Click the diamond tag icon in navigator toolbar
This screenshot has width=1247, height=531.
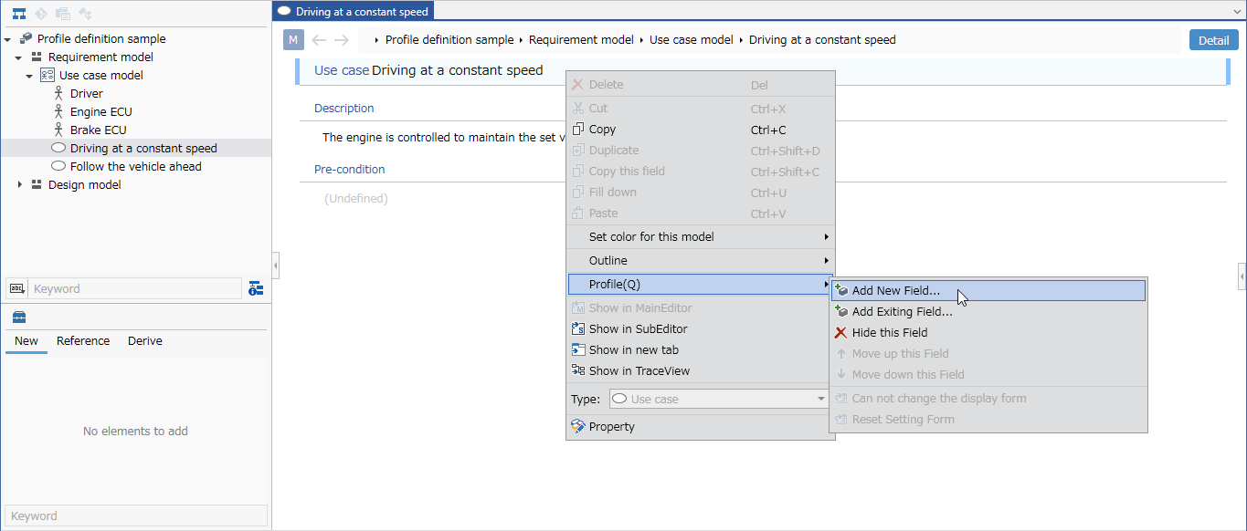click(x=40, y=14)
